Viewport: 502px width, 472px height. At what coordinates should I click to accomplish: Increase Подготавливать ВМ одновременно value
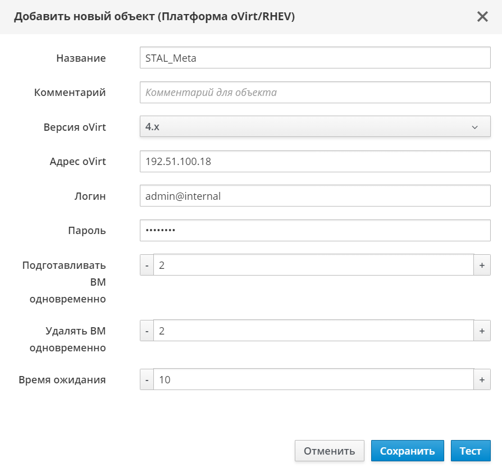[x=482, y=265]
